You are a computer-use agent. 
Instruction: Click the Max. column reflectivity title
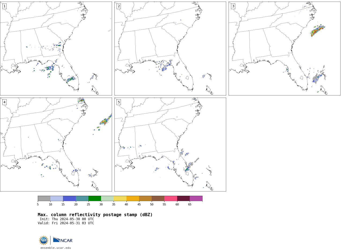(95, 215)
